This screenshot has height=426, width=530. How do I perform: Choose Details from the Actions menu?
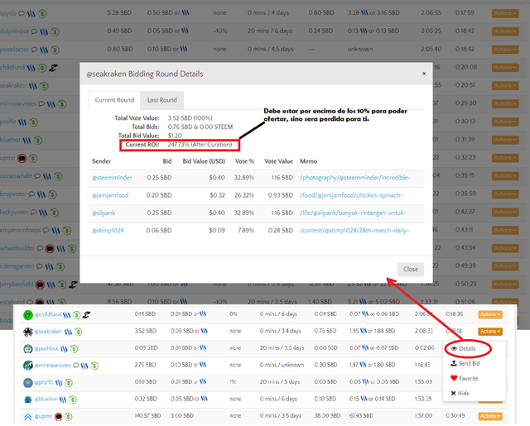click(x=467, y=349)
